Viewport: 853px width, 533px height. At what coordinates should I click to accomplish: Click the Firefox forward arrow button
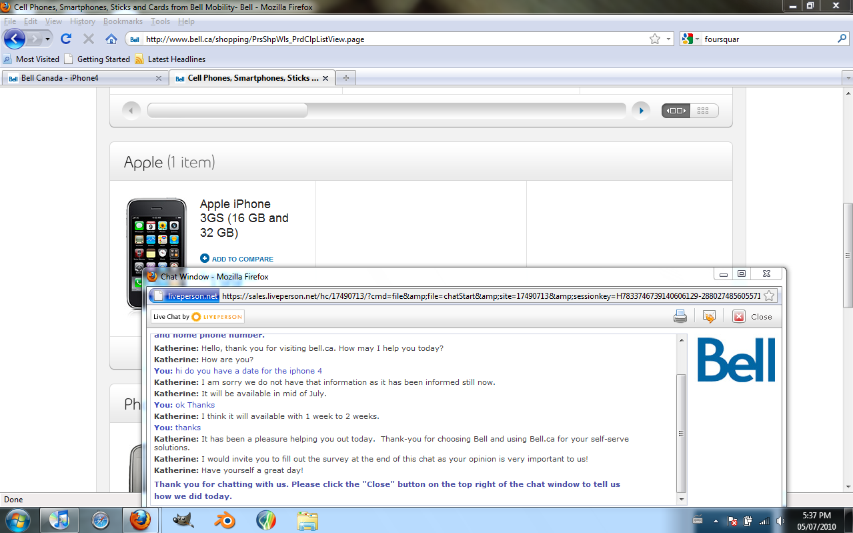pyautogui.click(x=34, y=39)
